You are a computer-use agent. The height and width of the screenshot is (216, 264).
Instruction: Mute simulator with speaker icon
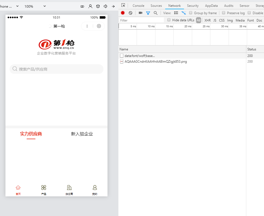(106, 7)
